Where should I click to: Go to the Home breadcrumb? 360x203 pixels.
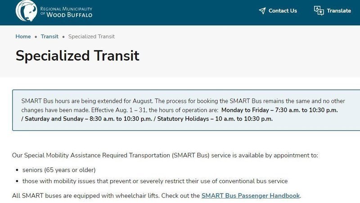(x=23, y=37)
